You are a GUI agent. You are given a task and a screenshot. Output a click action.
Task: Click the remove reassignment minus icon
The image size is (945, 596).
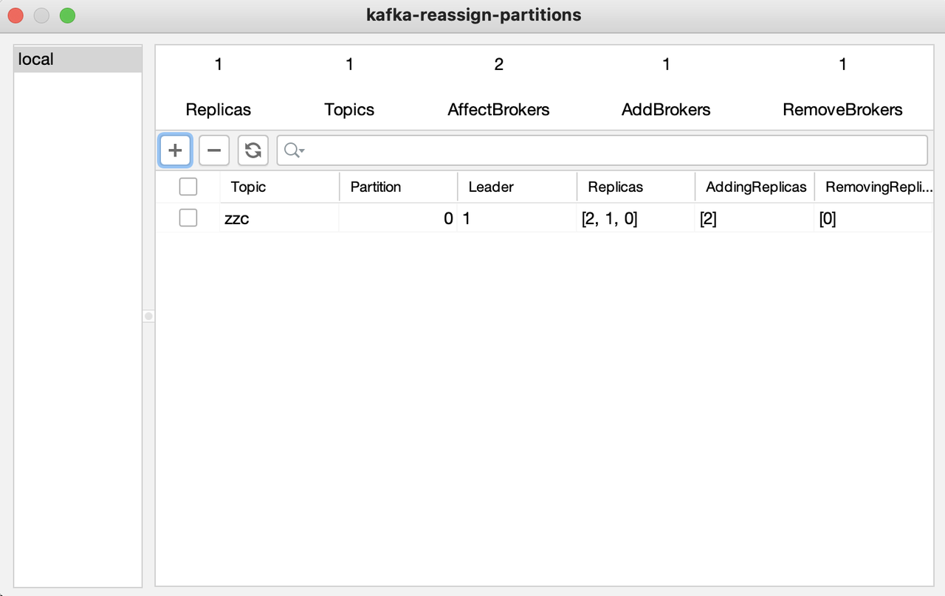point(214,150)
